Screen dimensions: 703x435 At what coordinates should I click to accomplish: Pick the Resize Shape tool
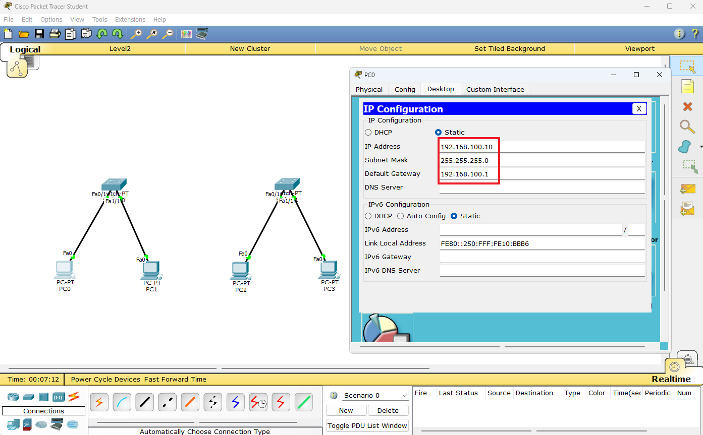(689, 167)
